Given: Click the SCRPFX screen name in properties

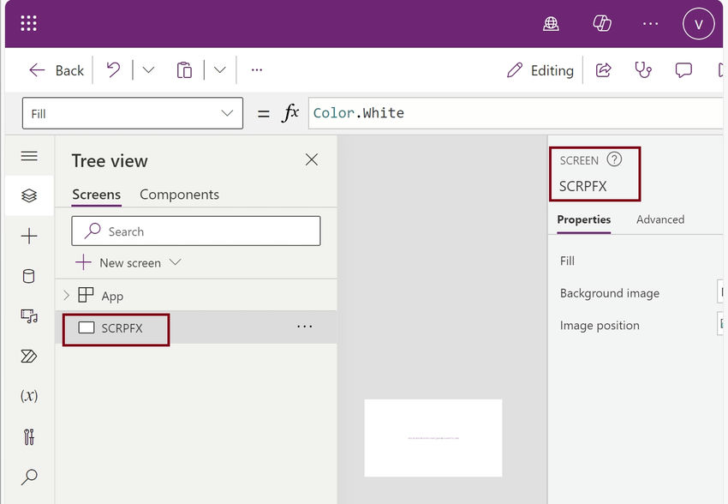Looking at the screenshot, I should [x=582, y=186].
